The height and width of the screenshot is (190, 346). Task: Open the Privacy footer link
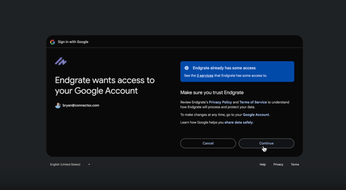pos(278,164)
